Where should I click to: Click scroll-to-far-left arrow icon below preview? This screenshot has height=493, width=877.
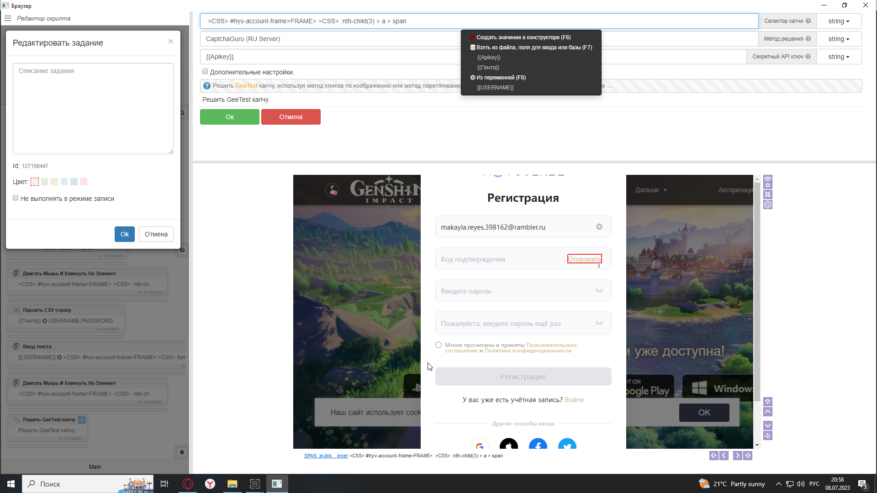713,456
